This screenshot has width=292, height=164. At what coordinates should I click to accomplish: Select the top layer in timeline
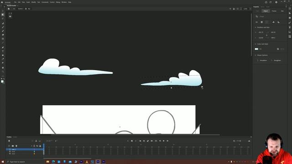[x=25, y=149]
